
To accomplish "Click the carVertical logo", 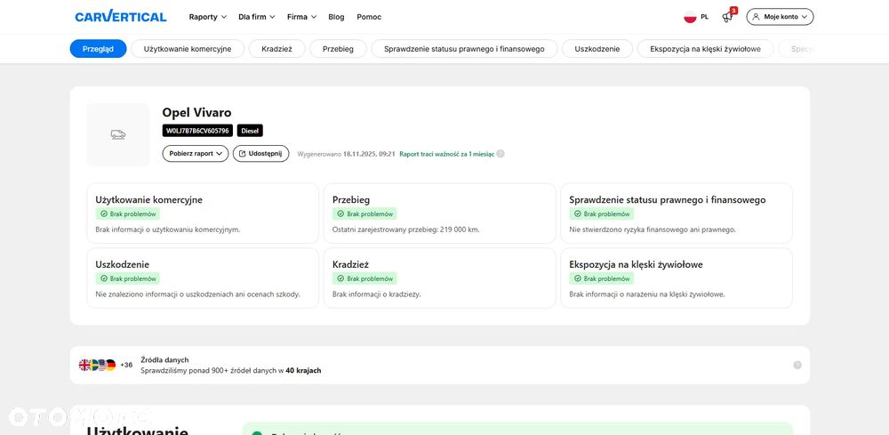I will [121, 16].
